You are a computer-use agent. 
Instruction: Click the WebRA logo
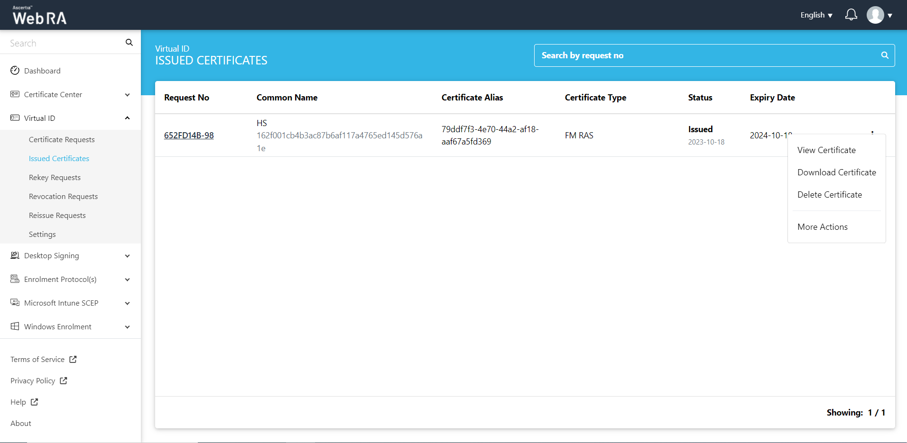pos(39,16)
